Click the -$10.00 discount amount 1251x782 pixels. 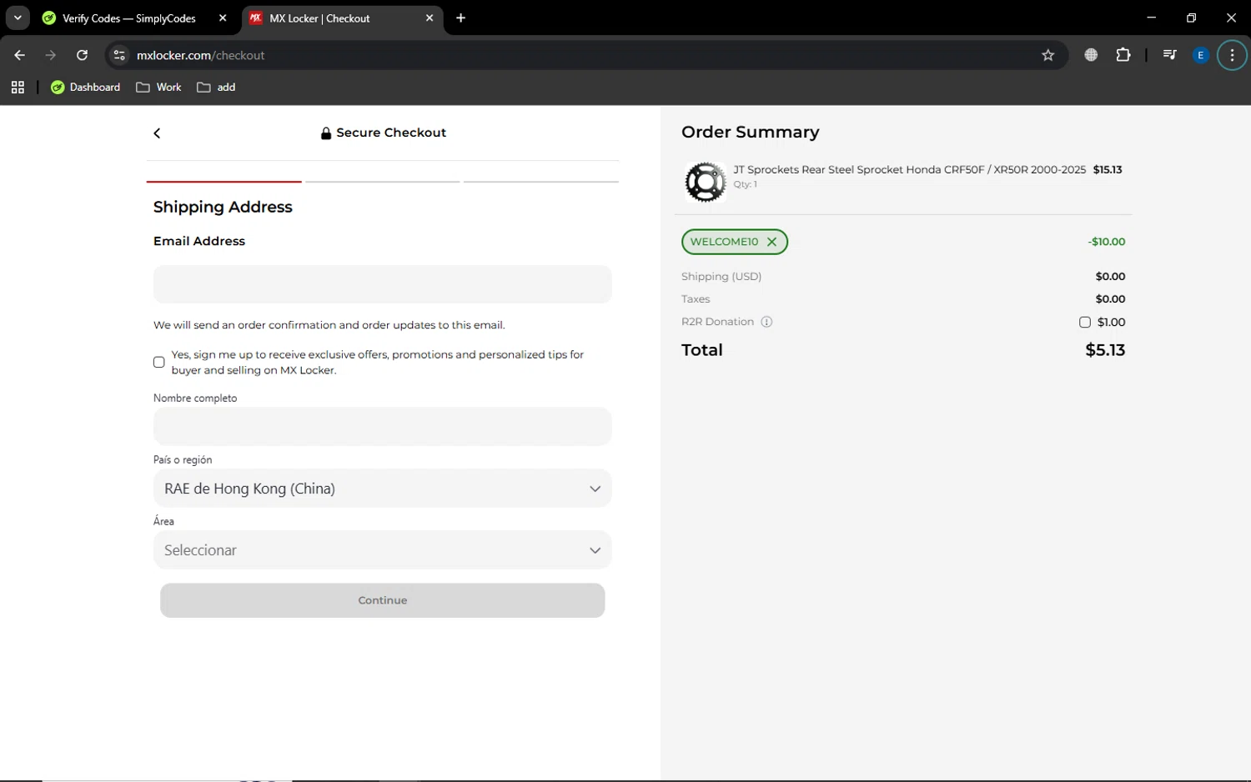(x=1107, y=242)
